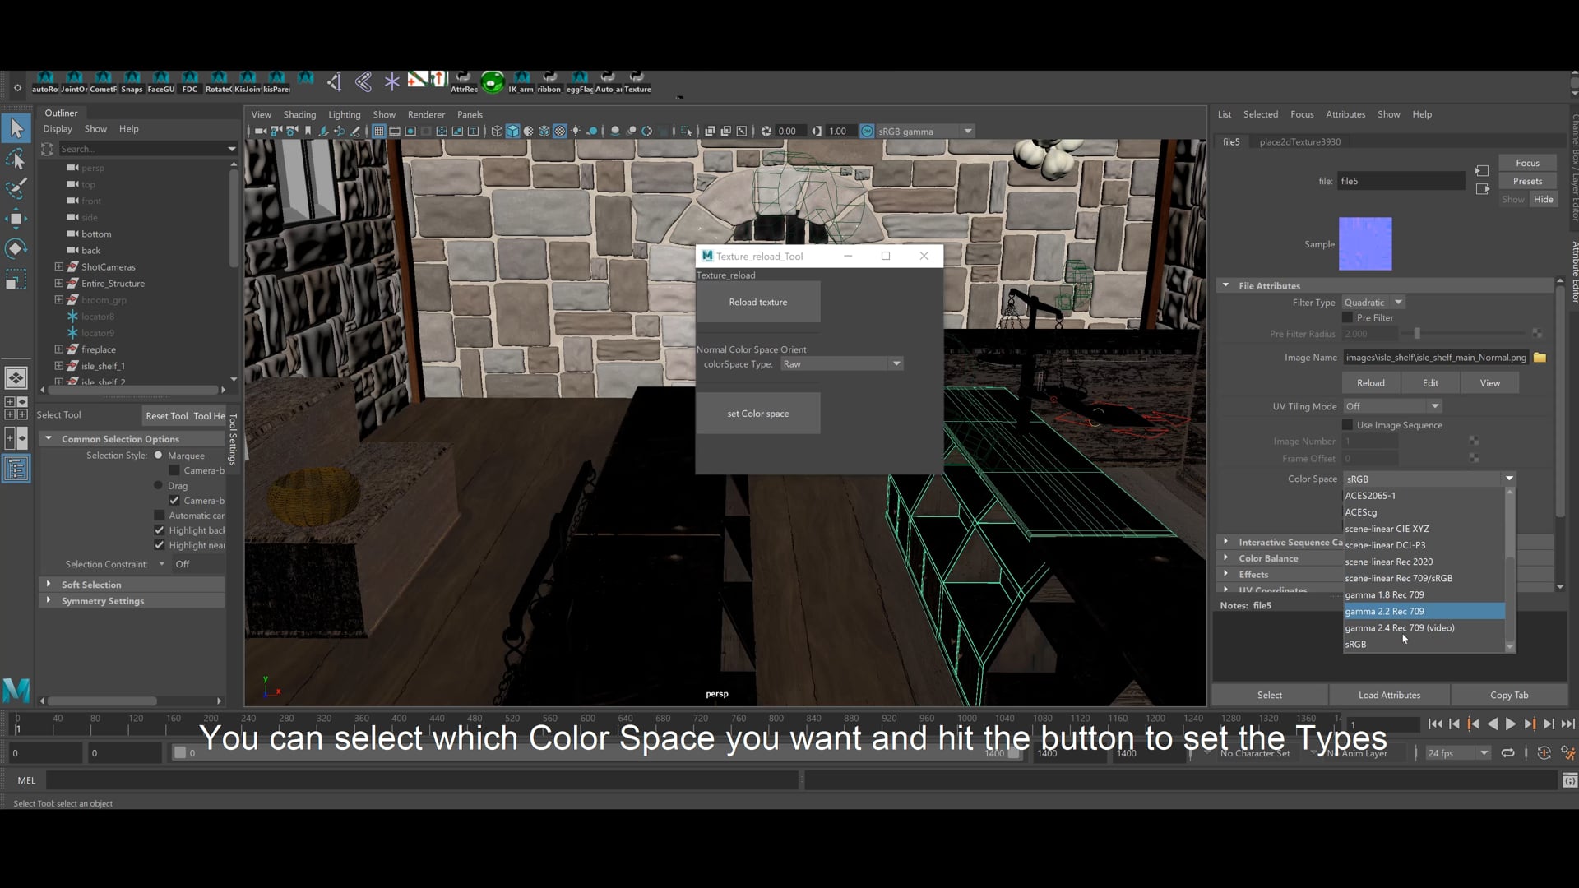Toggle the Highlight bacl checkbox
Screen dimensions: 1579x888
coord(160,530)
